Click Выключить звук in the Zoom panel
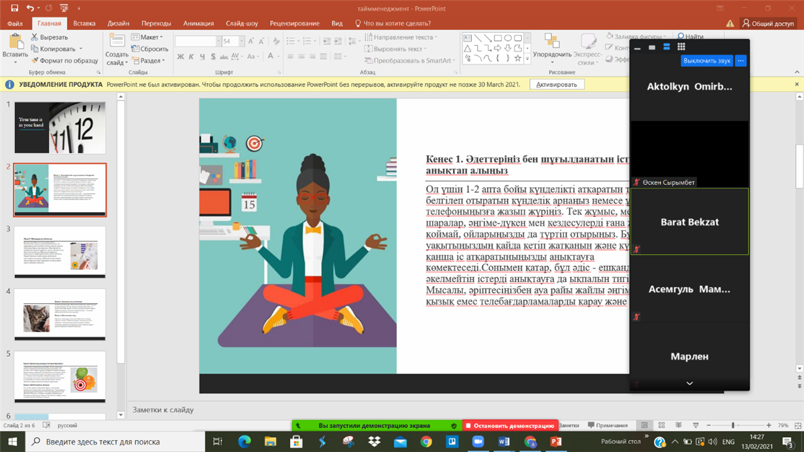Viewport: 804px width, 452px height. point(706,61)
